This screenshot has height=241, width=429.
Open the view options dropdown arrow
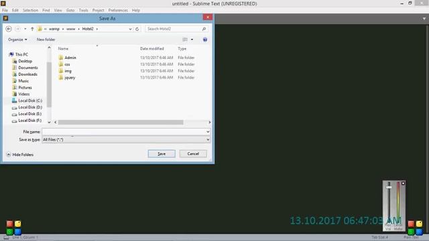pyautogui.click(x=192, y=39)
